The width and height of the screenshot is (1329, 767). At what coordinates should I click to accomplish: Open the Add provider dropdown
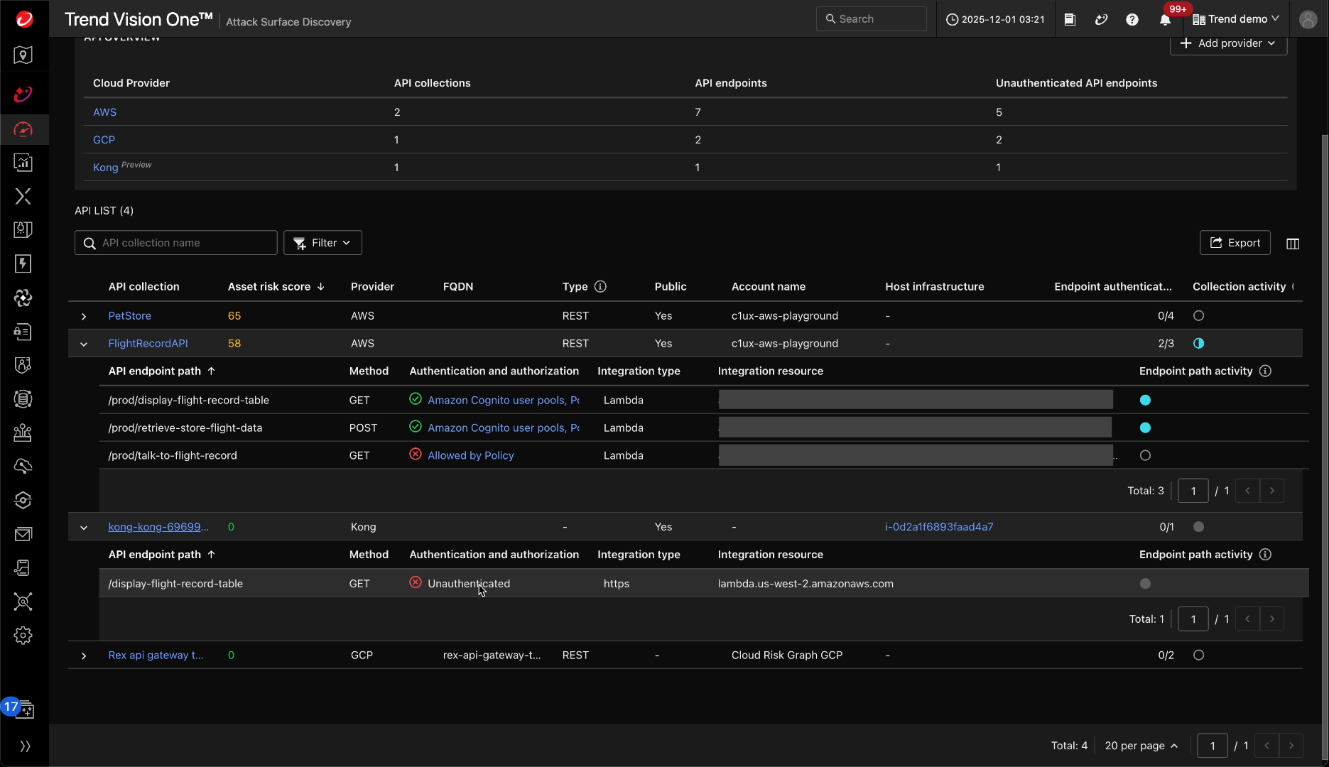point(1228,43)
